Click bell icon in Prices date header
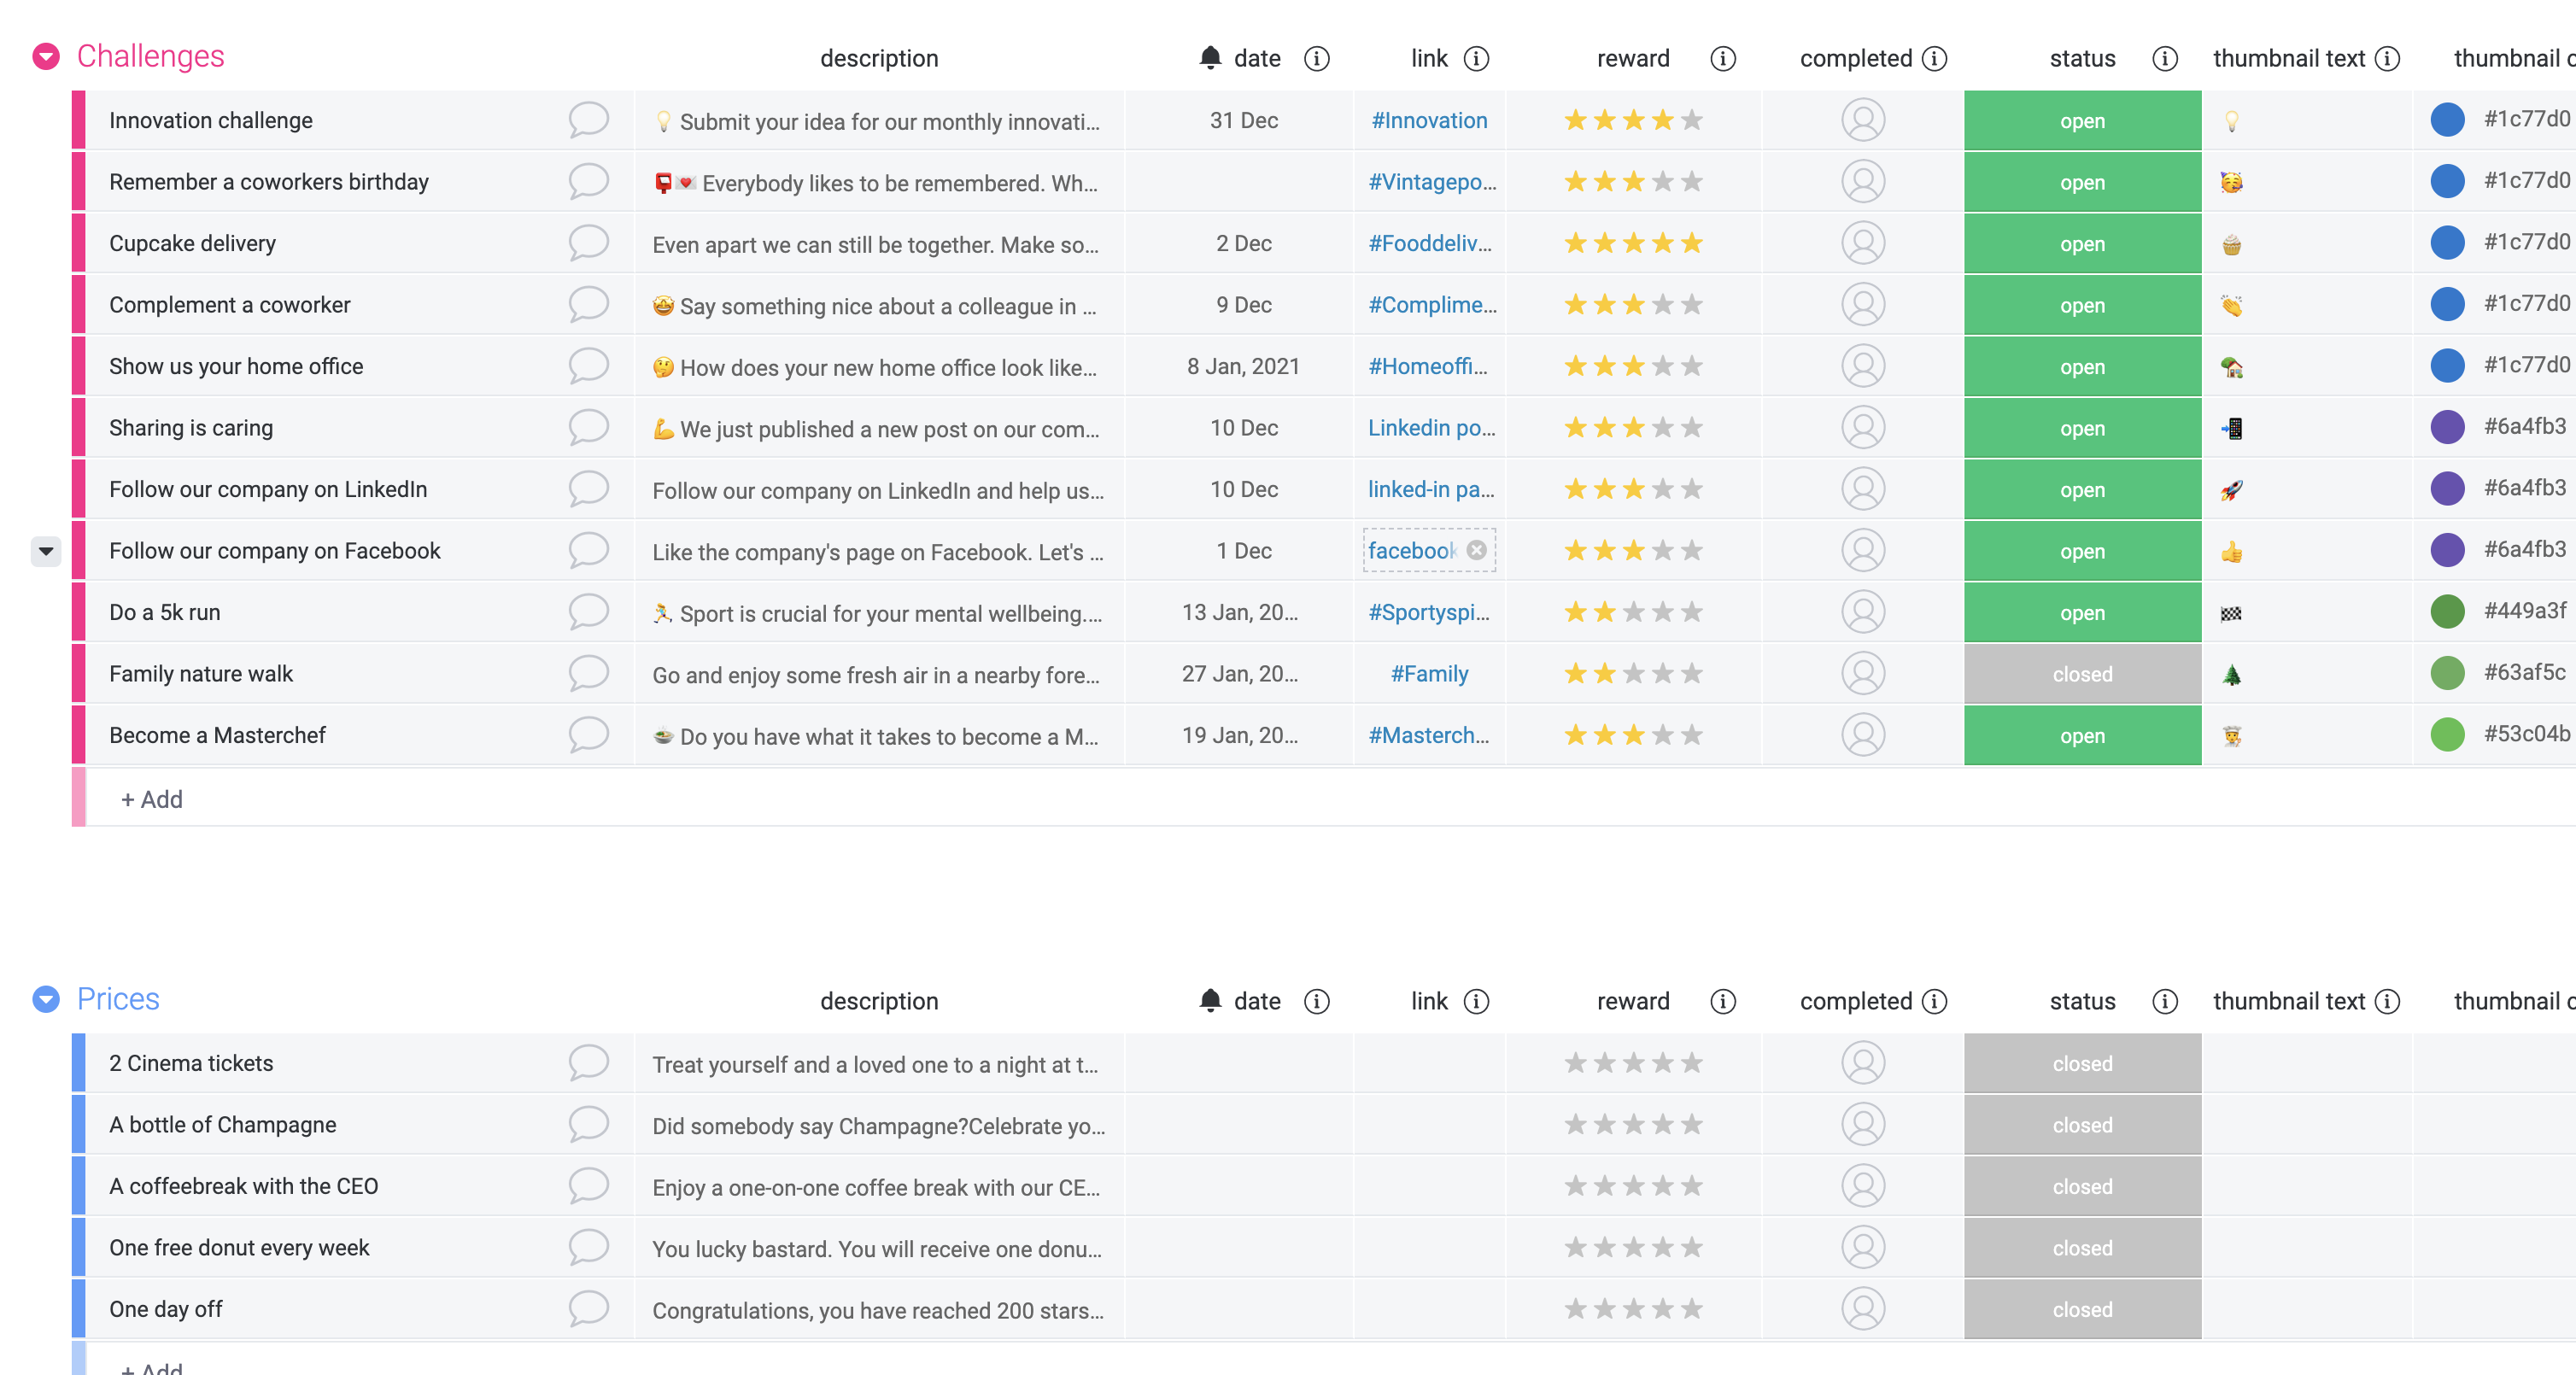Viewport: 2576px width, 1375px height. [1210, 1001]
